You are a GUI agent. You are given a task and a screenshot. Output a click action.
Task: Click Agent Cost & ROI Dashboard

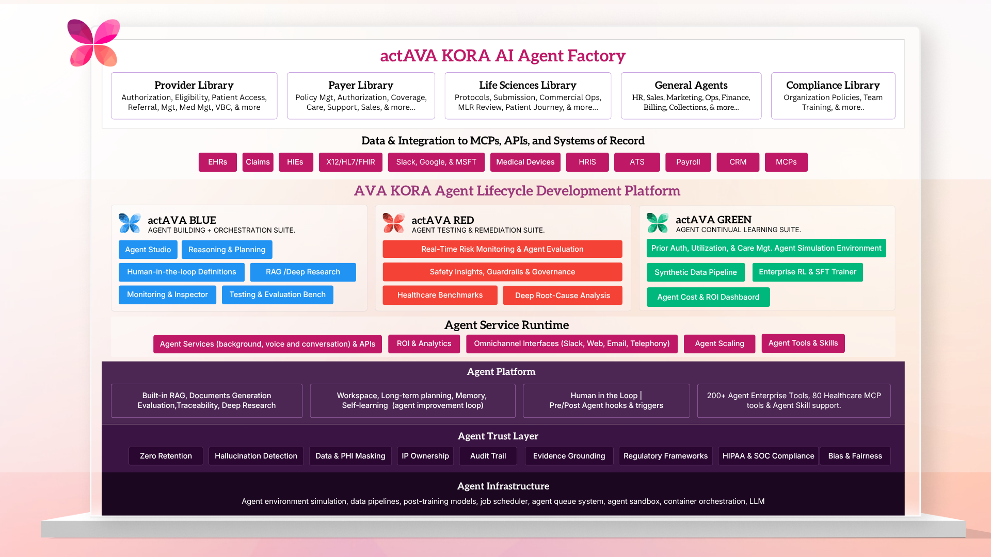click(x=708, y=297)
